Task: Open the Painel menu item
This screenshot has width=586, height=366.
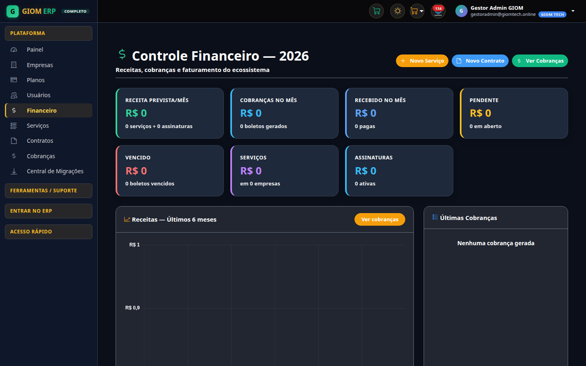Action: pos(48,50)
